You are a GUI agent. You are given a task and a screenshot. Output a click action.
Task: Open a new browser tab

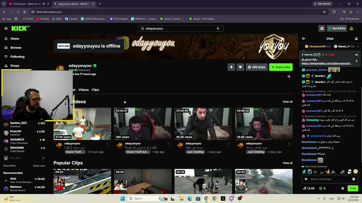point(100,4)
